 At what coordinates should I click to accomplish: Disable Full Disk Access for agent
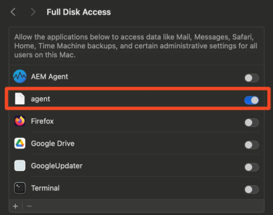click(x=251, y=100)
